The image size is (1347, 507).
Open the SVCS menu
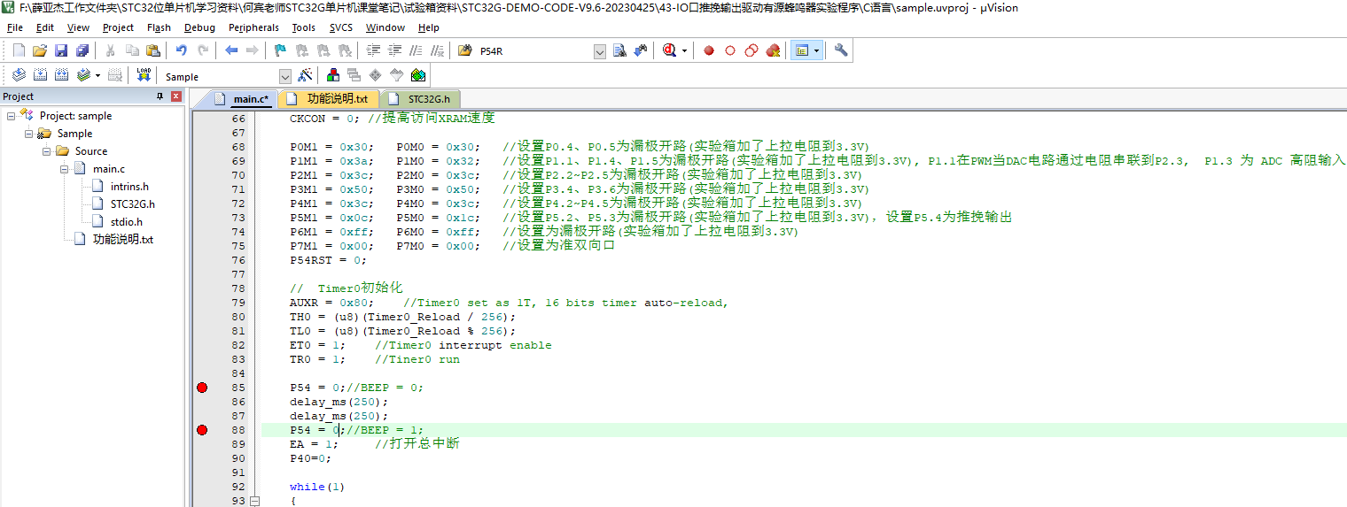tap(341, 27)
